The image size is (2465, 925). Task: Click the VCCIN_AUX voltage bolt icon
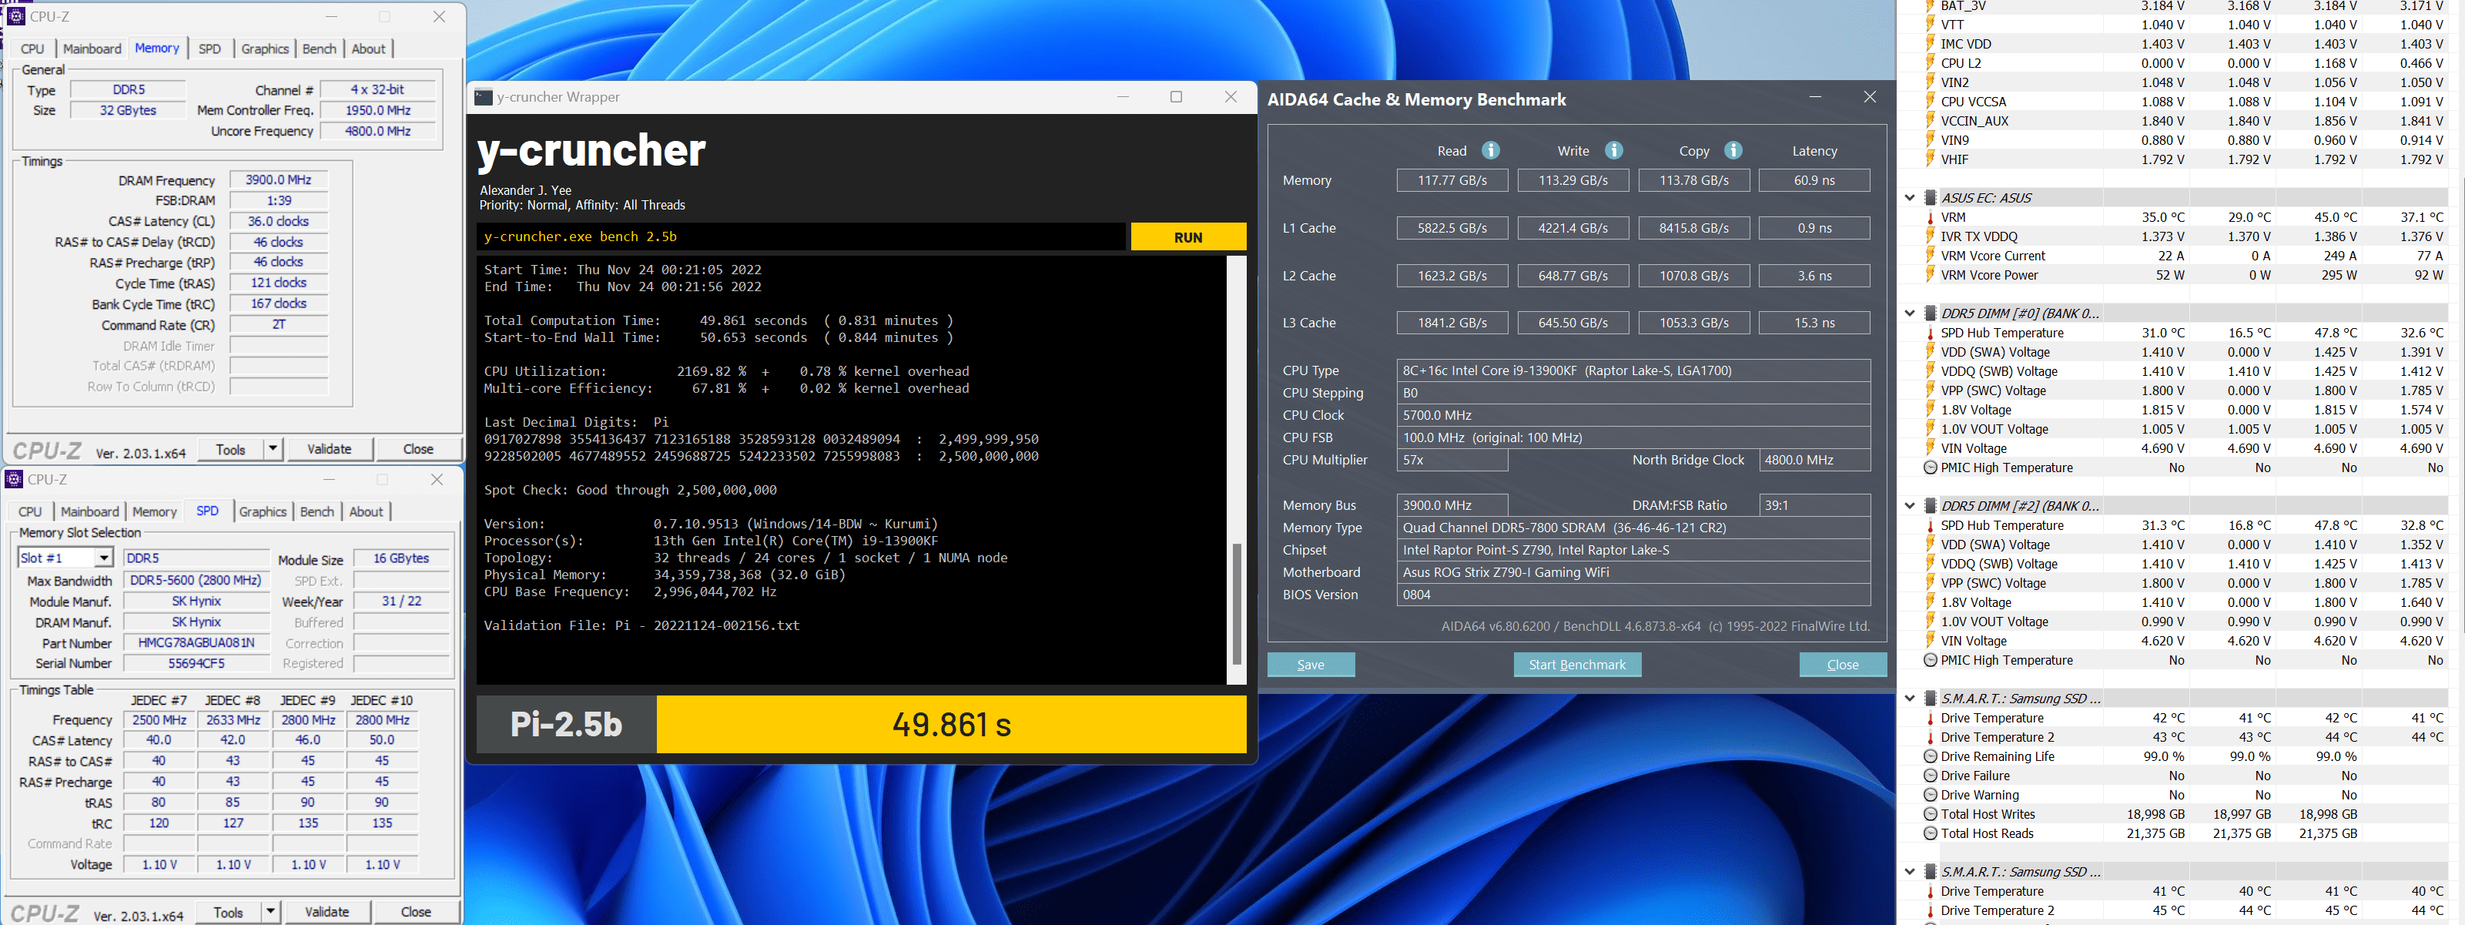pos(1930,120)
